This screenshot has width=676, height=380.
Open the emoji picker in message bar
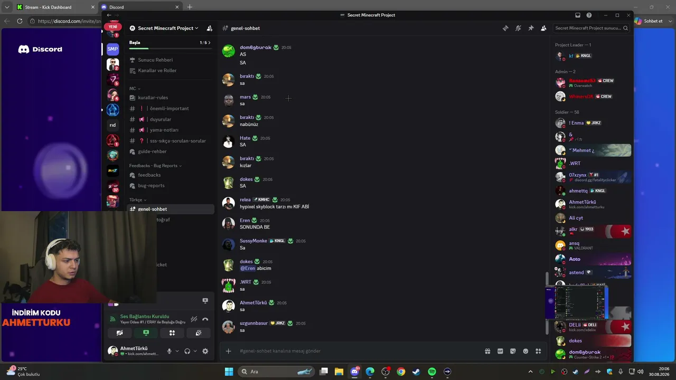525,351
